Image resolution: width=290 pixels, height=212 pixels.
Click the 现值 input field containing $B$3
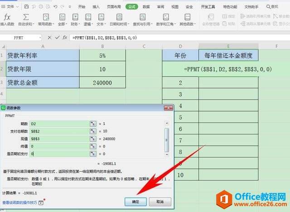coord(59,139)
